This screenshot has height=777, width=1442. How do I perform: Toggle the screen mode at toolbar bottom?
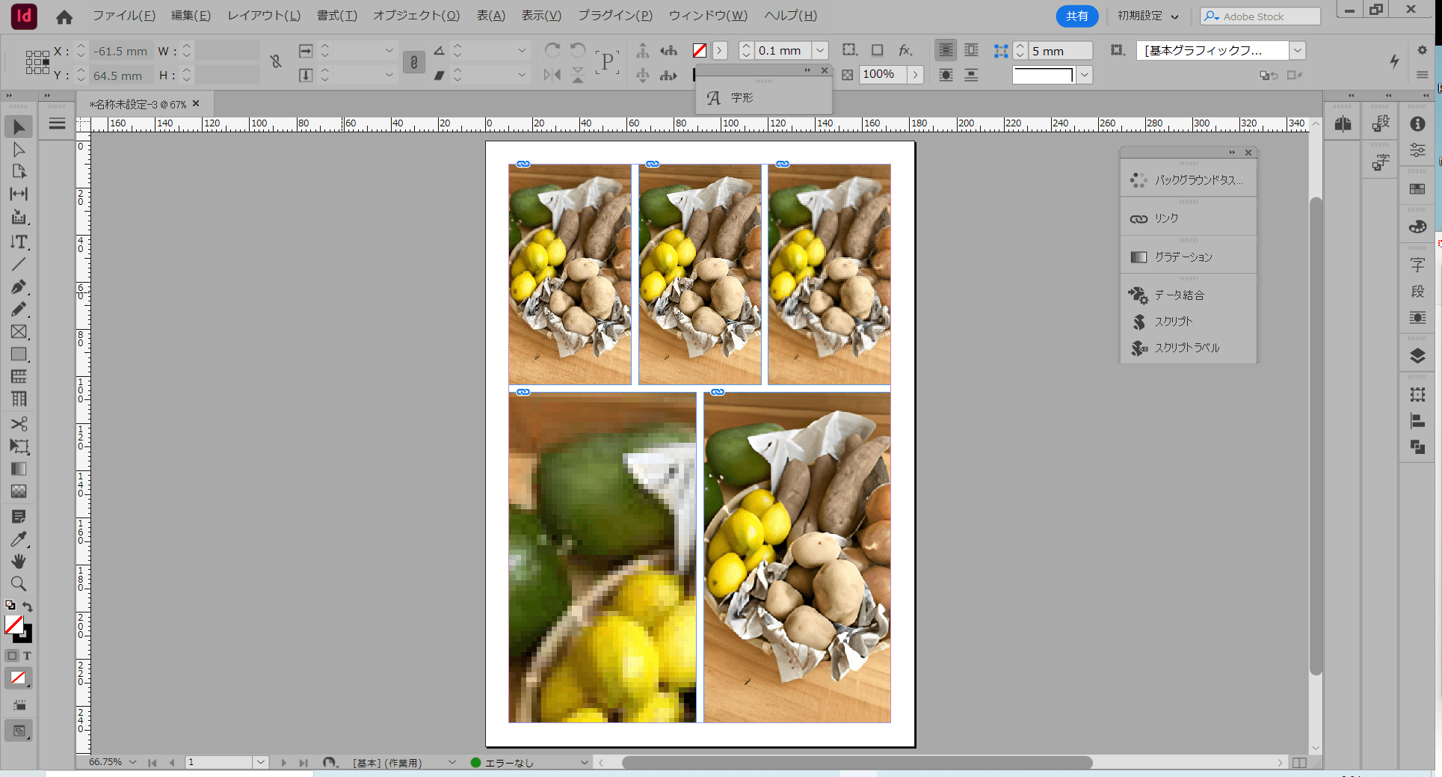pos(19,731)
